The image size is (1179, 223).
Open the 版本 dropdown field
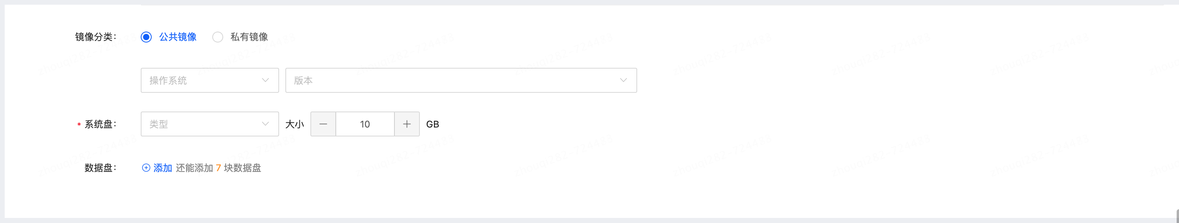tap(453, 80)
